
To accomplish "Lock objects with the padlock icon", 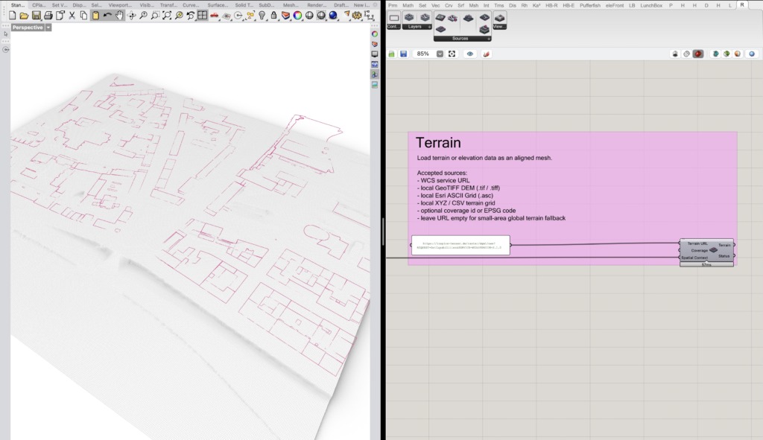I will [x=274, y=16].
